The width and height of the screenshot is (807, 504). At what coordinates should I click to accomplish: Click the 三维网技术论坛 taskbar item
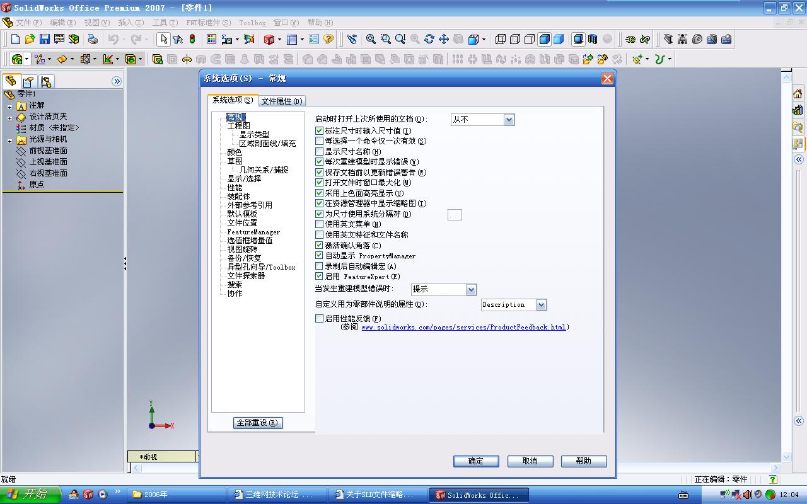click(x=279, y=495)
